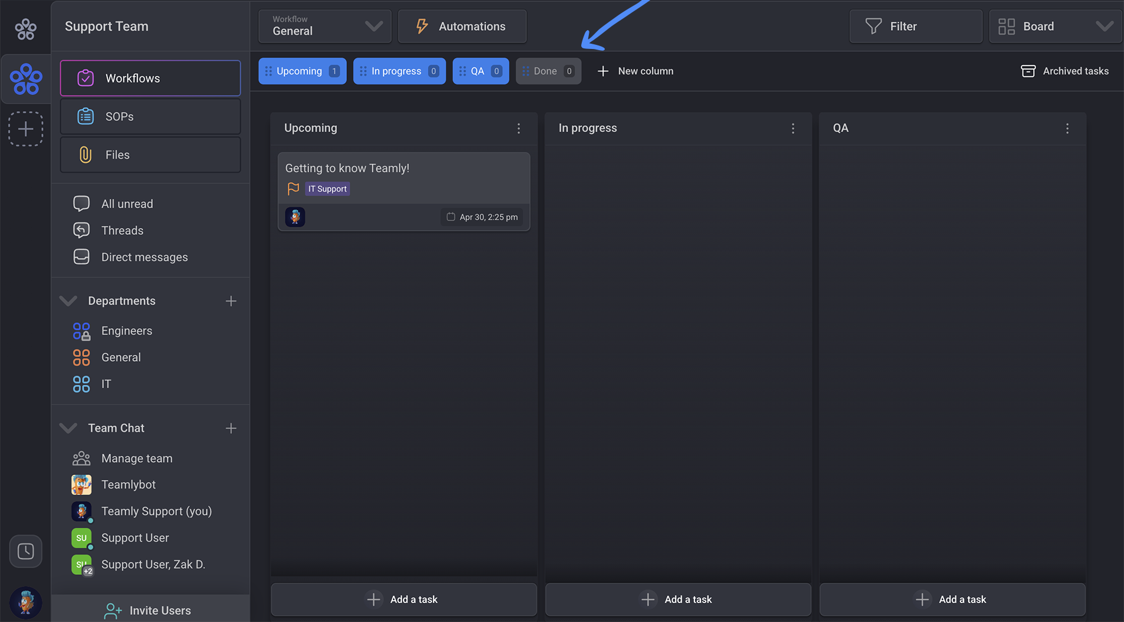Viewport: 1124px width, 622px height.
Task: Open QA column options menu
Action: coord(1067,128)
